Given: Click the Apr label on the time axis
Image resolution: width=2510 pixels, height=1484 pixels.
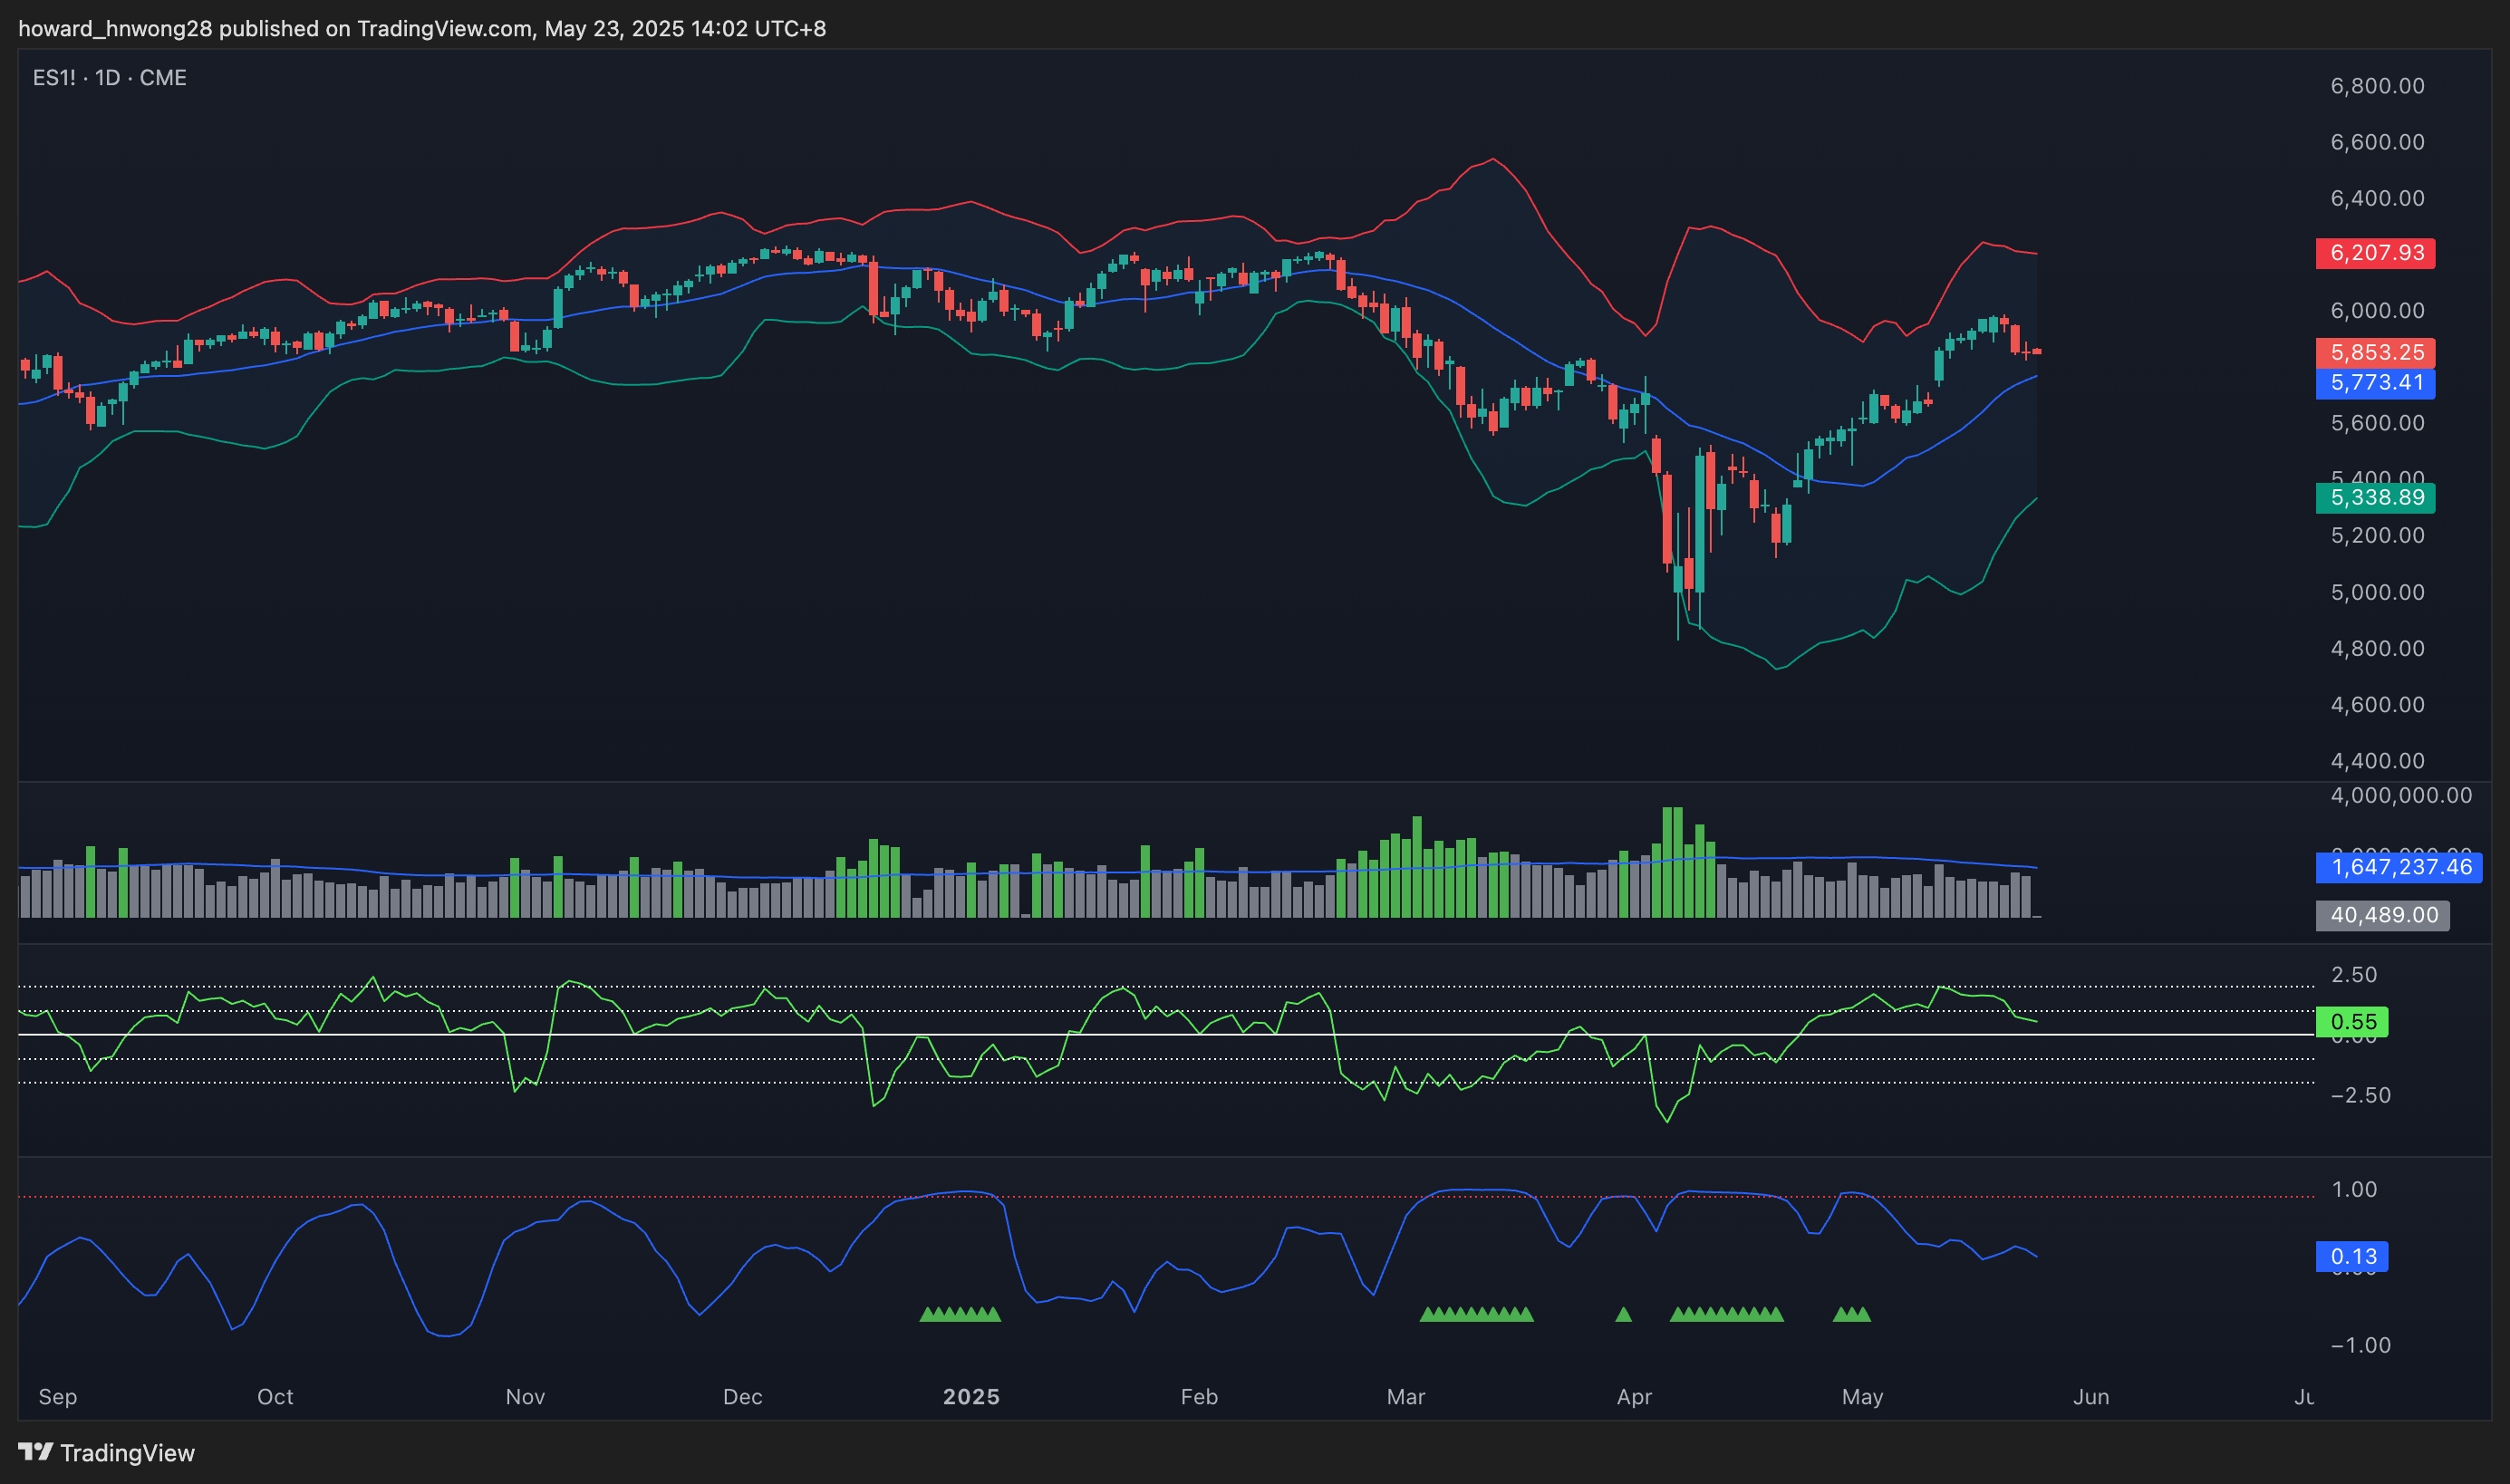Looking at the screenshot, I should click(x=1634, y=1397).
